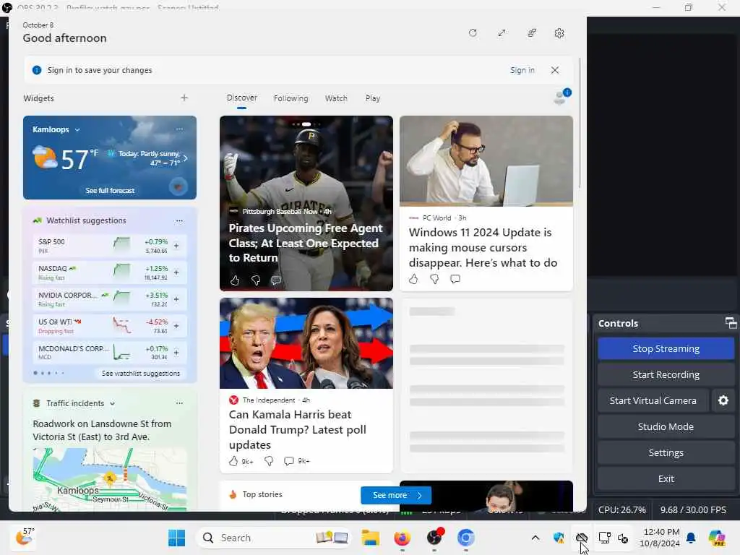The height and width of the screenshot is (555, 740).
Task: Dislike the Harris-Trump poll article
Action: click(x=269, y=461)
